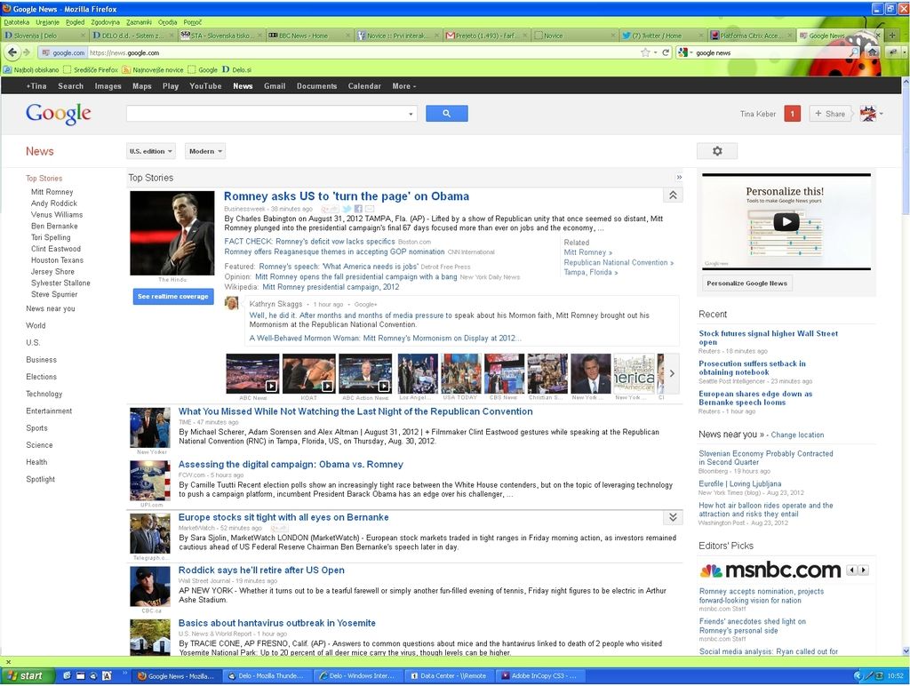Image resolution: width=910 pixels, height=686 pixels.
Task: Click the + Share button
Action: click(x=830, y=114)
